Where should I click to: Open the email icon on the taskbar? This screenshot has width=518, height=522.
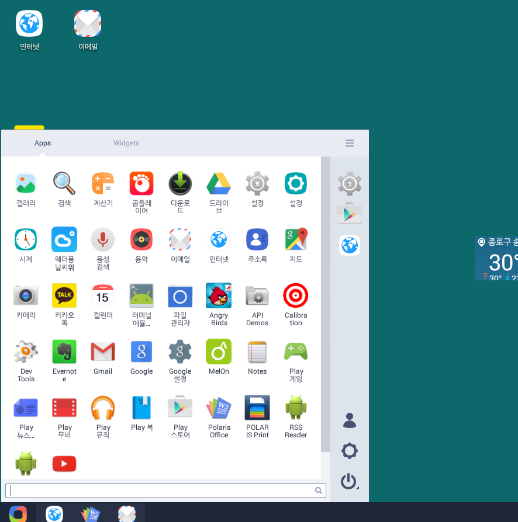click(127, 514)
